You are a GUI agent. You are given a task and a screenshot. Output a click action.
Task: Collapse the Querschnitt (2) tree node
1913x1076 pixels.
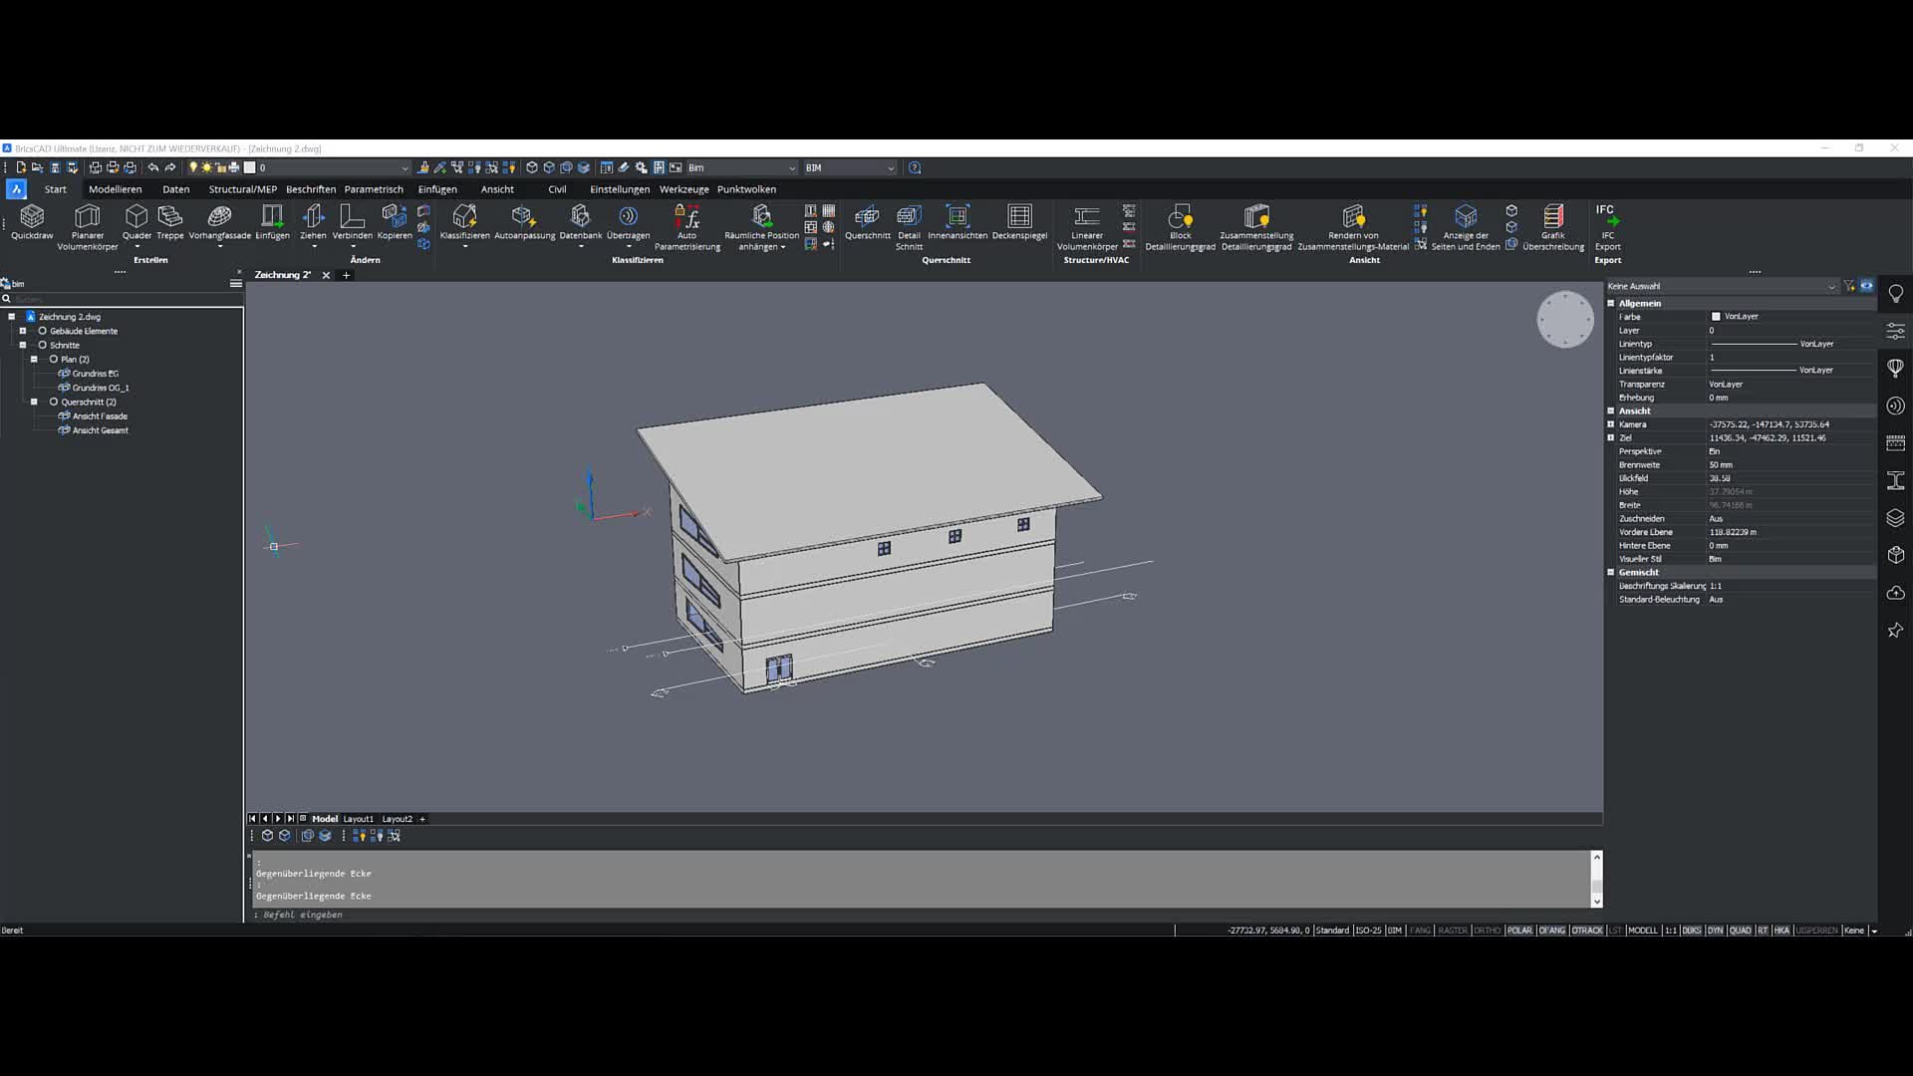pyautogui.click(x=34, y=402)
